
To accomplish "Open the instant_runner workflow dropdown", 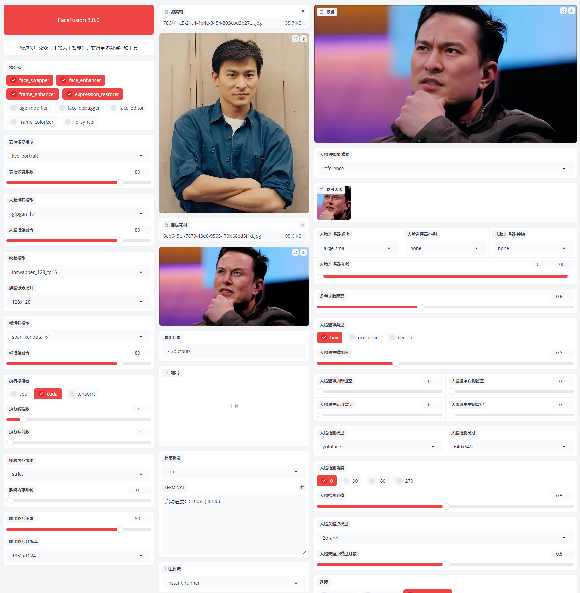I will click(x=234, y=583).
